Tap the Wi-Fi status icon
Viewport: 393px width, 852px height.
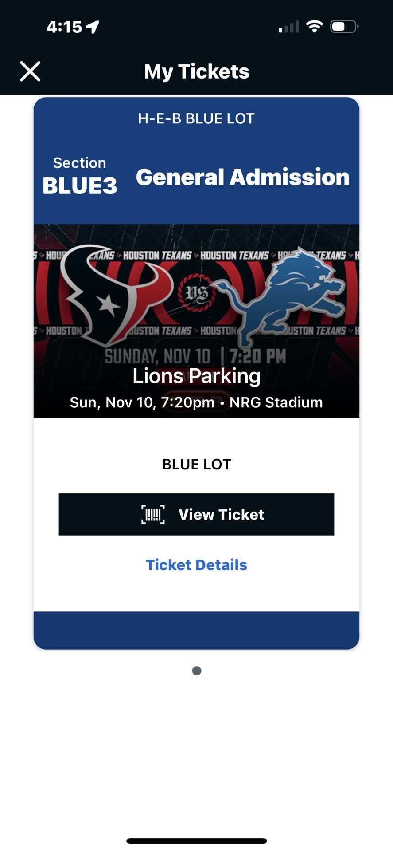coord(314,27)
